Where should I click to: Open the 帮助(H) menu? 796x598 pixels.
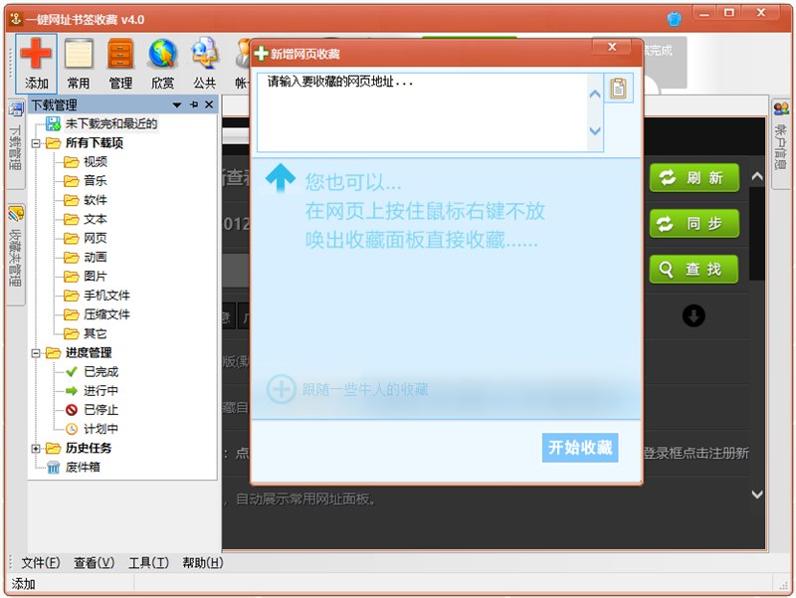tap(203, 563)
